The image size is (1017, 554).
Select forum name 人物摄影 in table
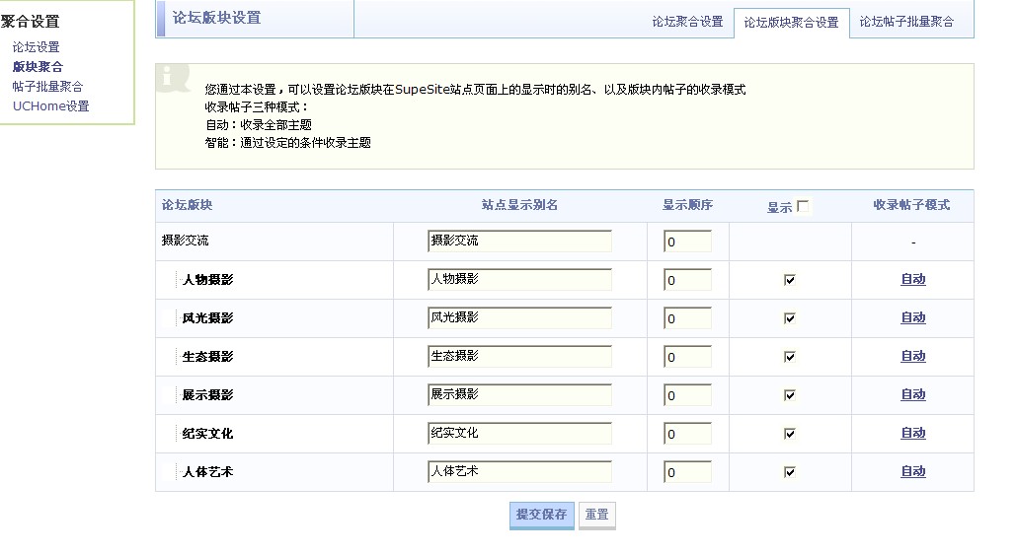207,280
